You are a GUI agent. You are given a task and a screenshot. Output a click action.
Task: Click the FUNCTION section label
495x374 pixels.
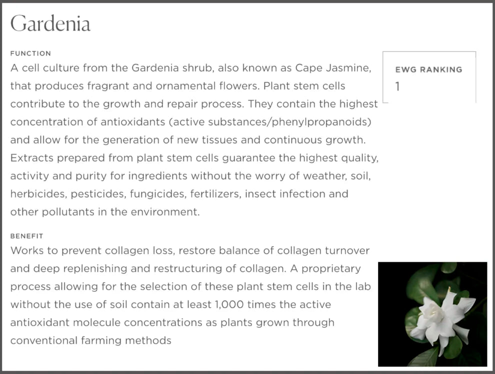30,53
